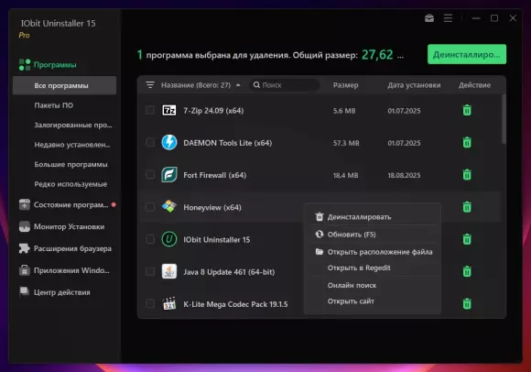Sort by Дата установки column header
Image resolution: width=531 pixels, height=372 pixels.
coord(414,85)
